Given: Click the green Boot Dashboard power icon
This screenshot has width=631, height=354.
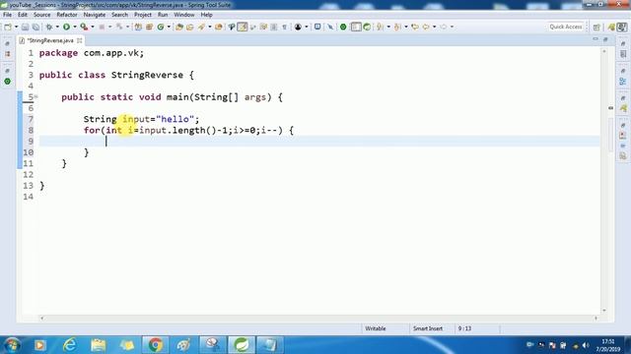Looking at the screenshot, I should [343, 27].
